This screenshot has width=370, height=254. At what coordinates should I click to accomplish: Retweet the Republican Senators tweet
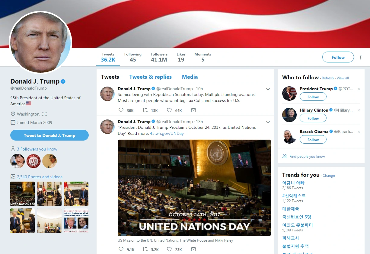coord(145,110)
